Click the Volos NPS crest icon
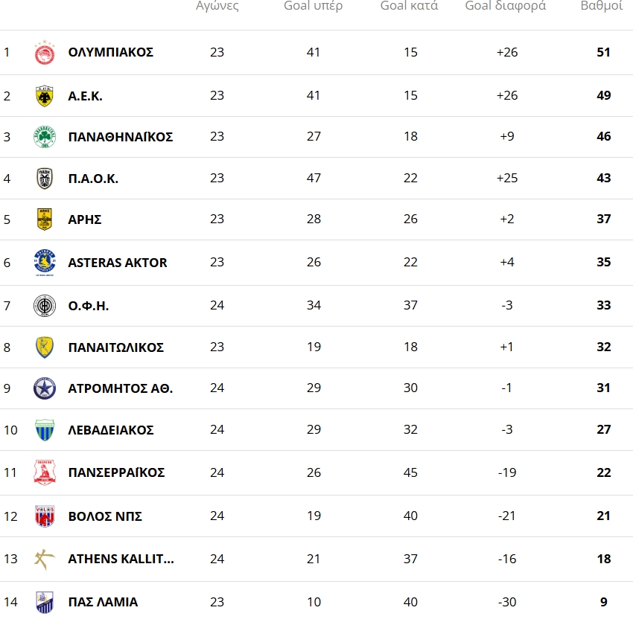Viewport: 633px width, 622px height. (45, 516)
